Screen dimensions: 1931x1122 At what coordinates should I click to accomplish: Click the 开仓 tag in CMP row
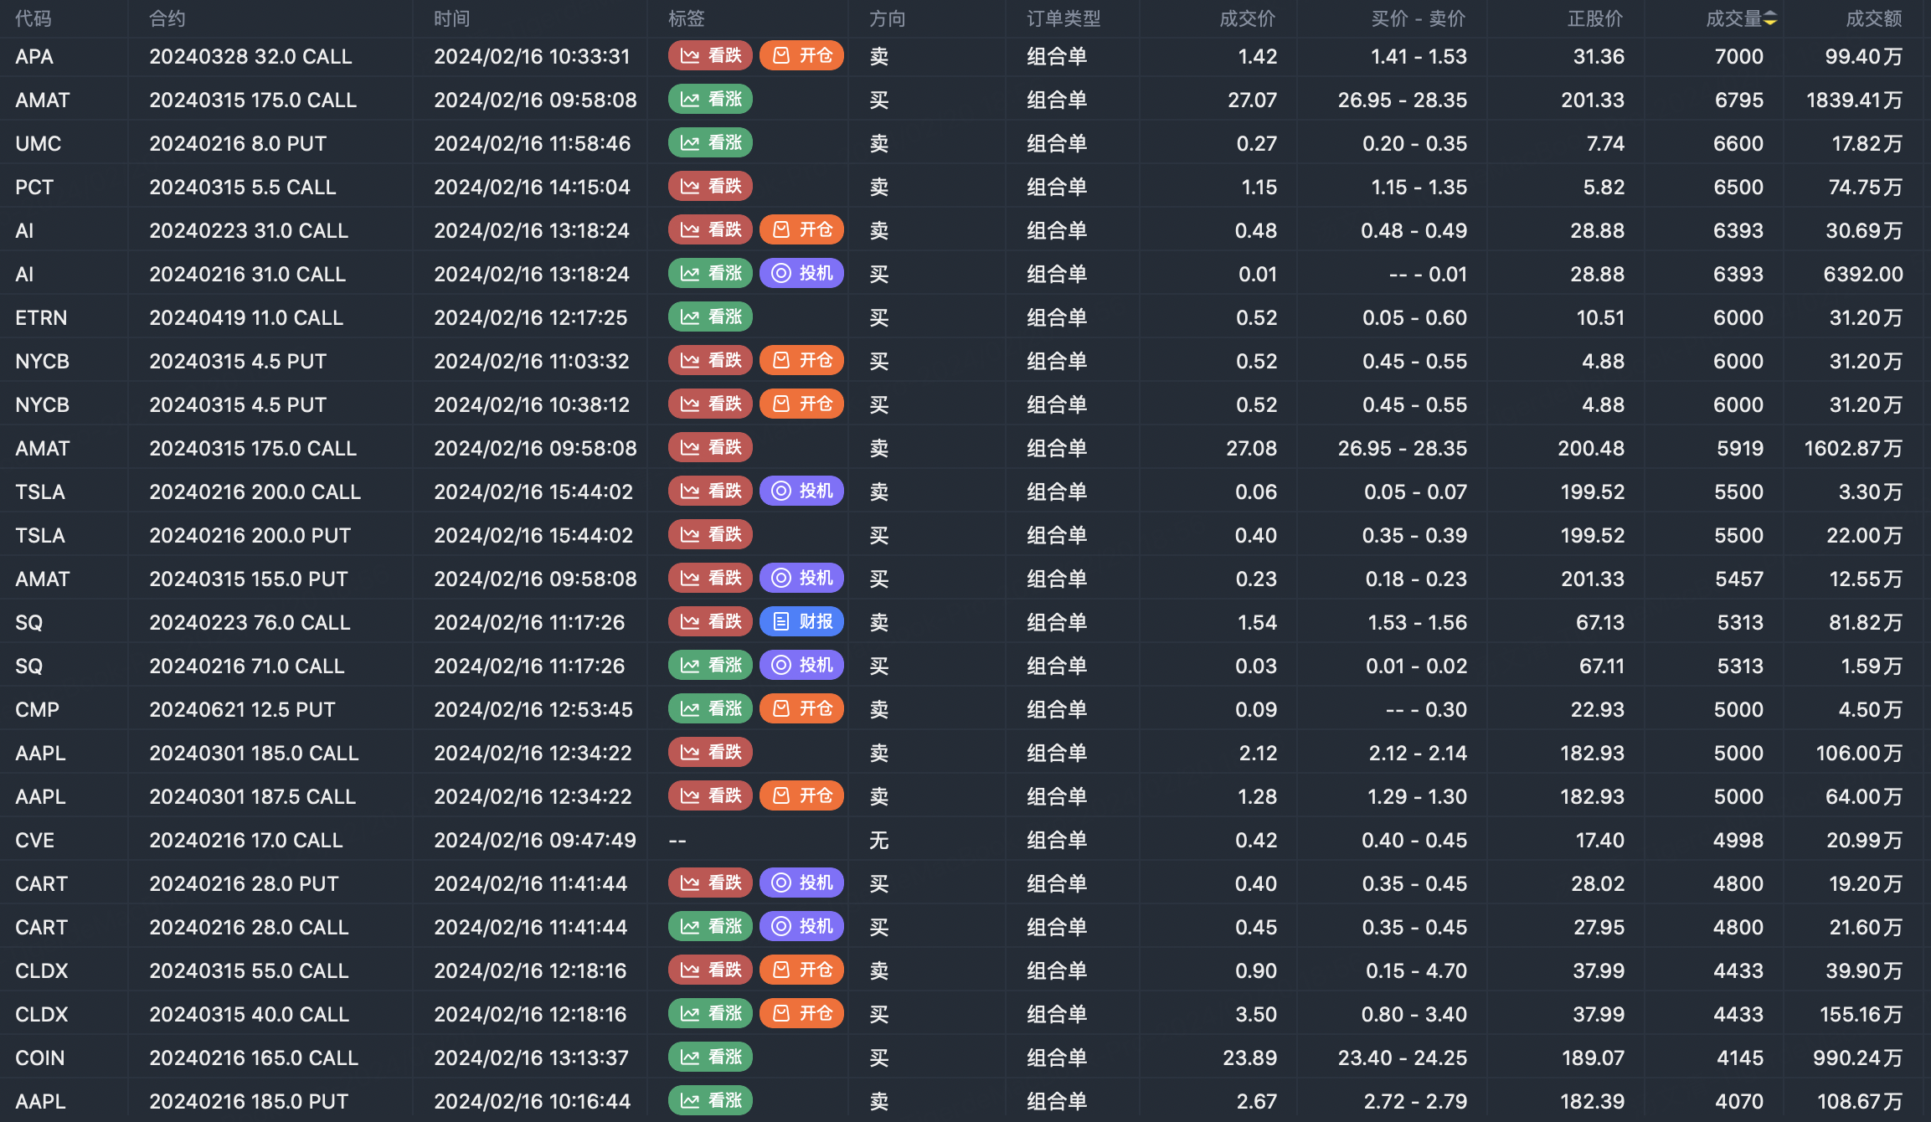tap(801, 709)
